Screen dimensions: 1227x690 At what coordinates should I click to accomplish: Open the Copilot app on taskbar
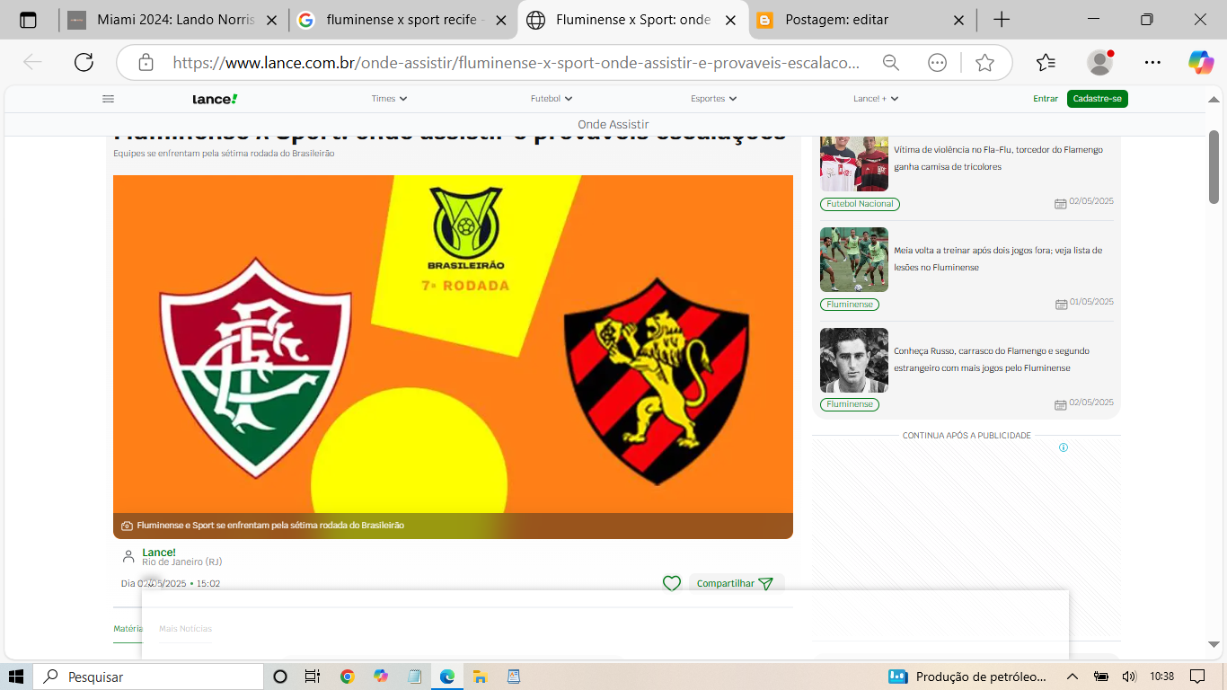381,677
